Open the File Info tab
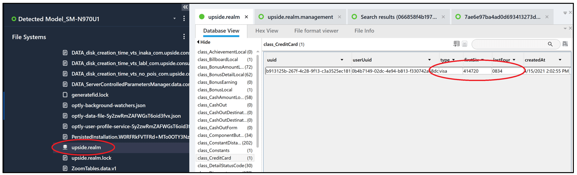Screen dimensions: 577x175 [x=364, y=31]
